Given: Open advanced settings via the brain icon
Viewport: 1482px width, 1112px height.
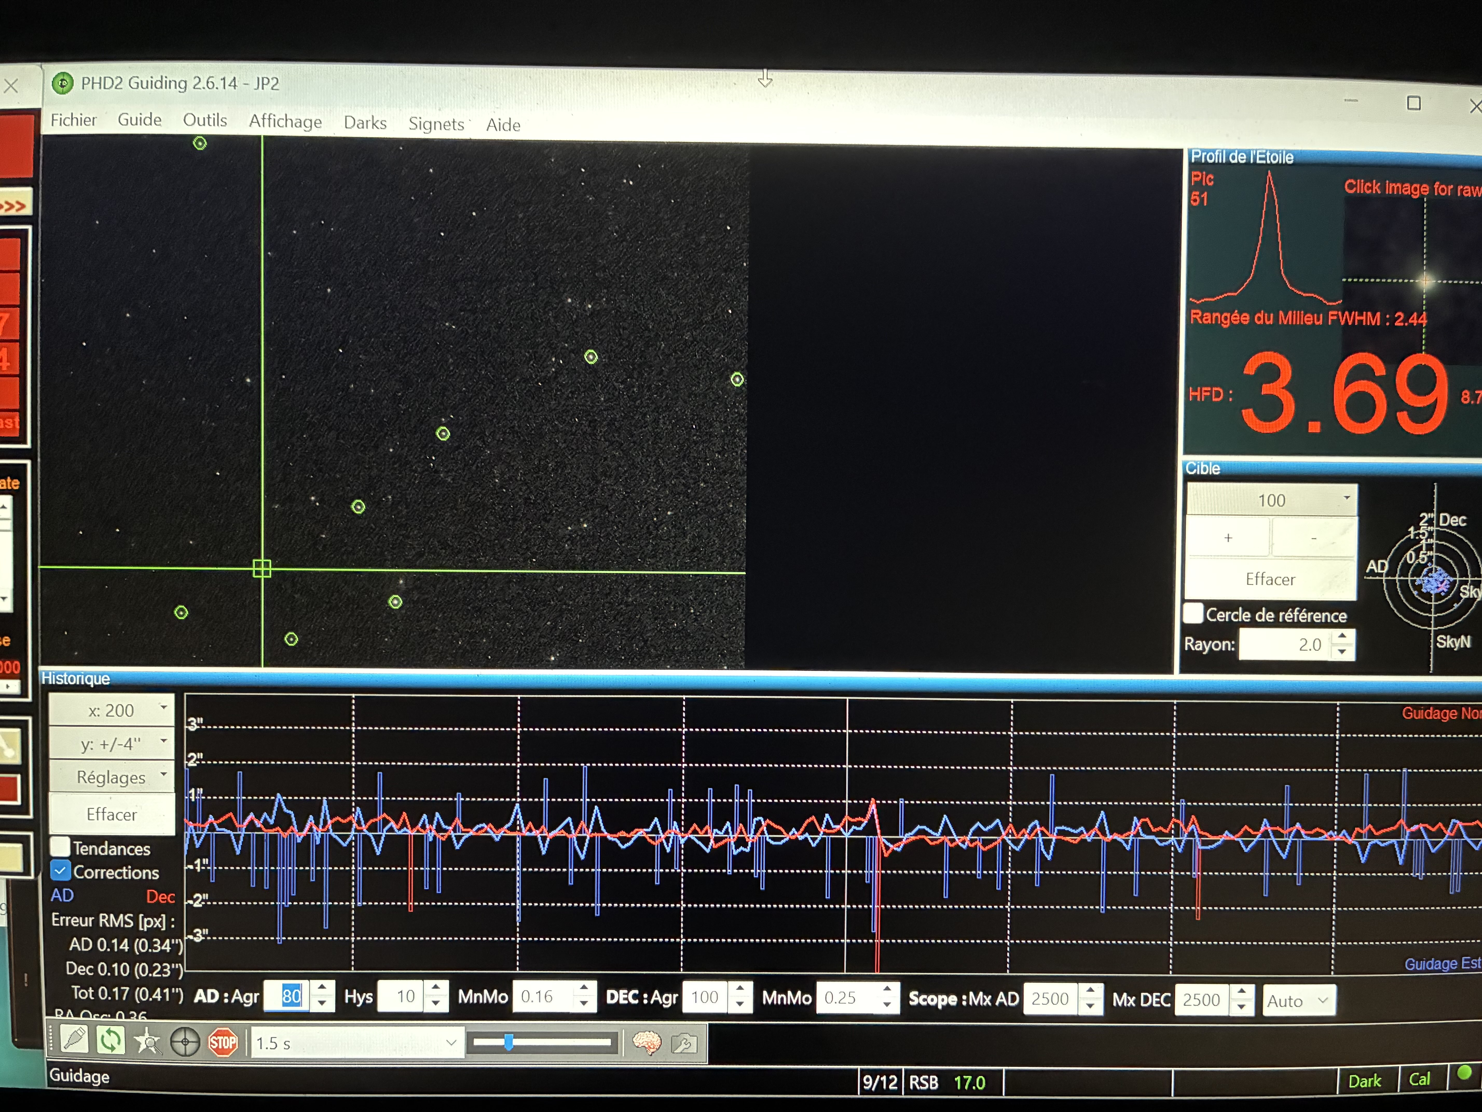Looking at the screenshot, I should coord(647,1043).
